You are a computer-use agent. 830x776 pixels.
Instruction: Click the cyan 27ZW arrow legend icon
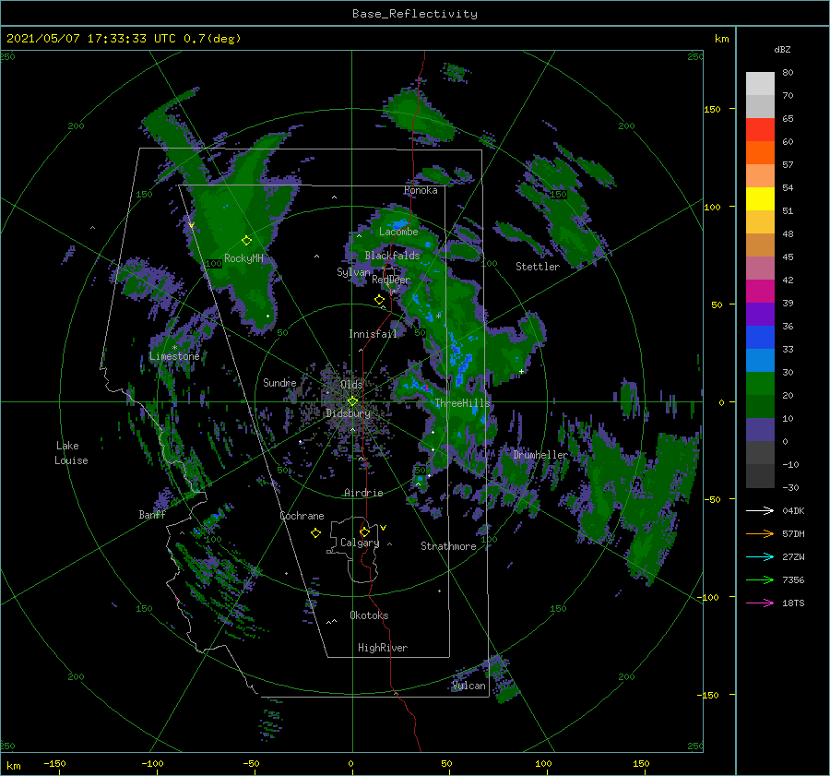(760, 556)
